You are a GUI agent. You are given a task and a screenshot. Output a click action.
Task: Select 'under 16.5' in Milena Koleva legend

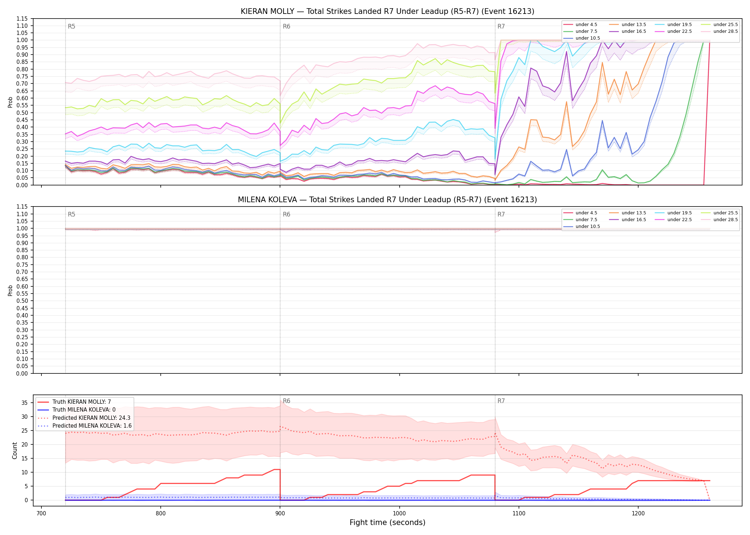pyautogui.click(x=628, y=220)
